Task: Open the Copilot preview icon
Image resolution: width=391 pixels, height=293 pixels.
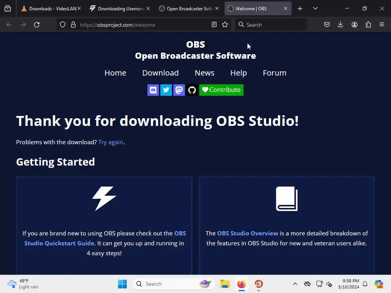Action: pos(379,284)
